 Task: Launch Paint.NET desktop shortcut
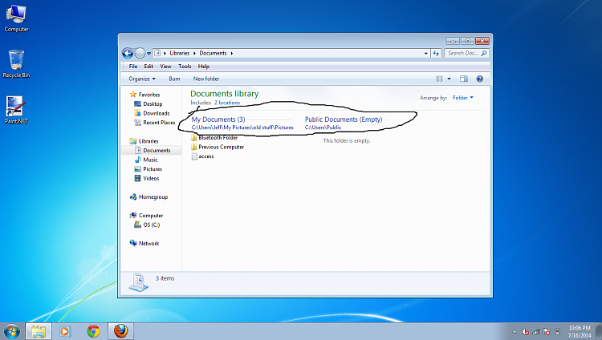[x=16, y=110]
